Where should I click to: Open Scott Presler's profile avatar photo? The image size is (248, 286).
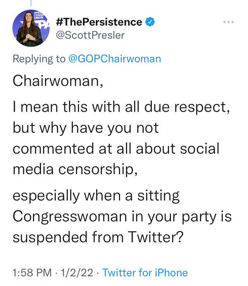(x=31, y=28)
